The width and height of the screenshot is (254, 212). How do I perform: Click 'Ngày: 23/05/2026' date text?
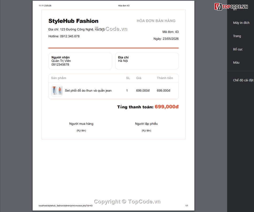[166, 39]
